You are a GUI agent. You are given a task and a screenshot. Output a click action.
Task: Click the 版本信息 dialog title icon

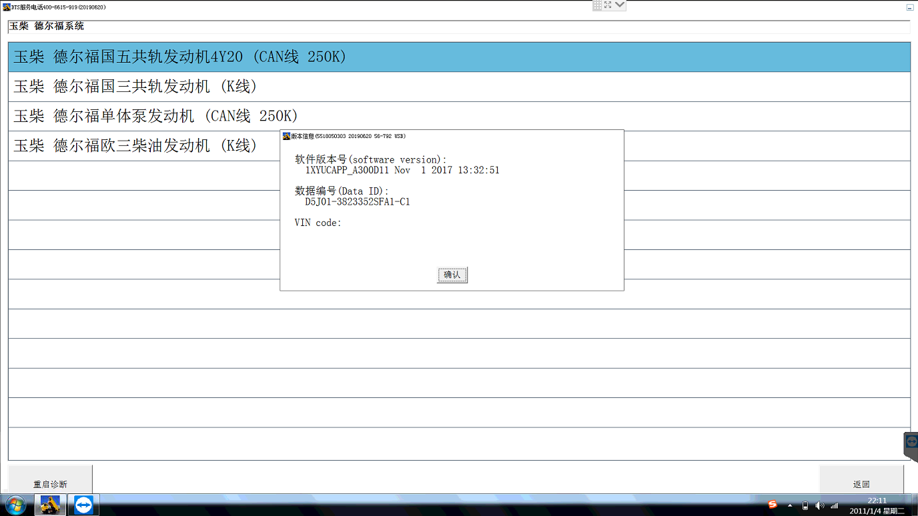point(287,136)
